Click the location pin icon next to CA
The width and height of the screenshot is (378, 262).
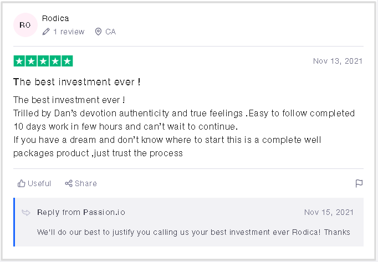tap(98, 32)
